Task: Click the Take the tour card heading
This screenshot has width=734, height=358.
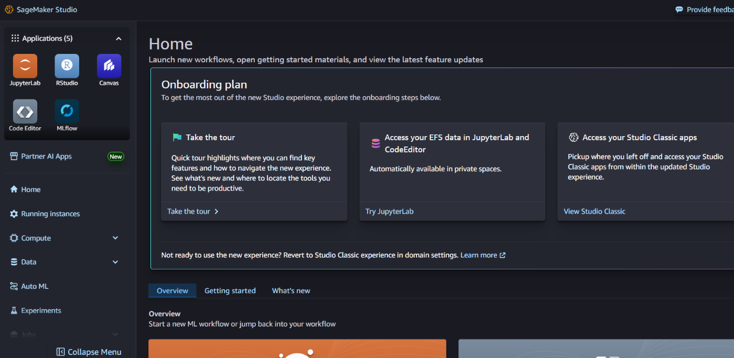Action: (x=210, y=137)
